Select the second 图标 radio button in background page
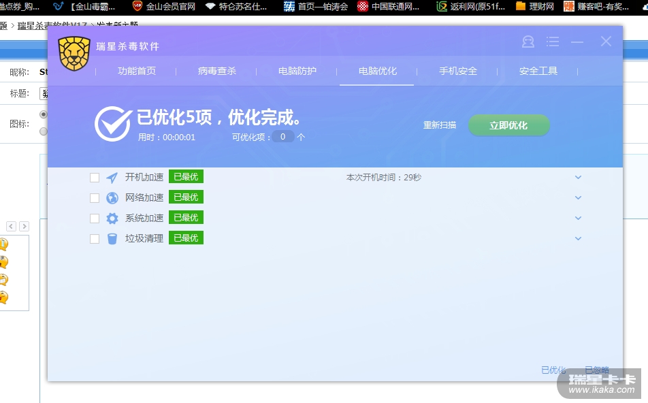This screenshot has width=648, height=403. coord(44,131)
